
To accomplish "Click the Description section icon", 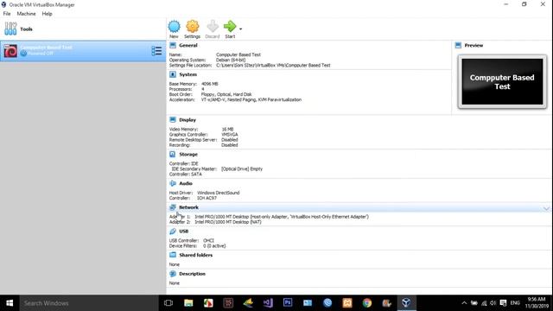I will (x=173, y=274).
